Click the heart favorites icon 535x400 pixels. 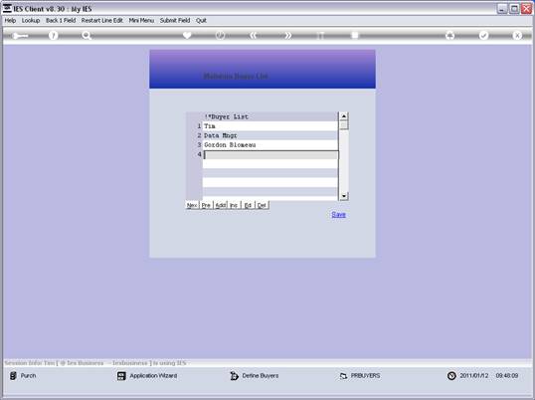point(187,35)
